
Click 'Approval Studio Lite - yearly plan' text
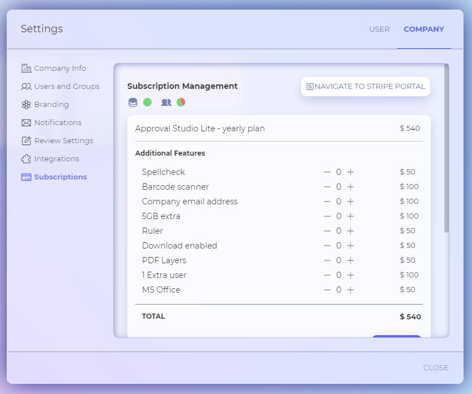(200, 129)
